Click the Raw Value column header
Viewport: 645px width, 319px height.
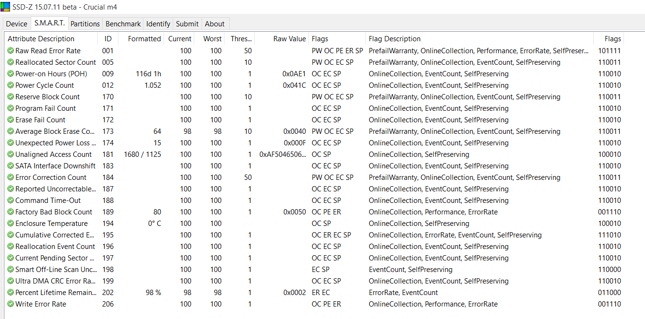point(281,39)
